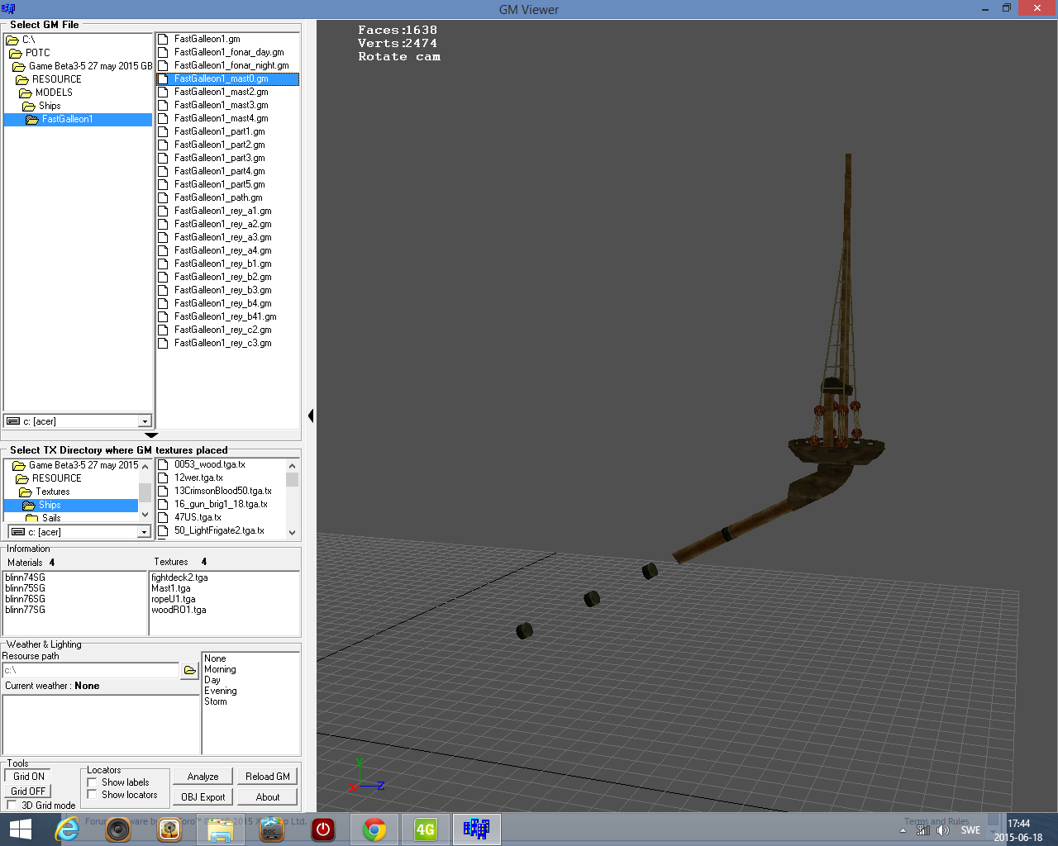Select FastGalleon1_fonar_day.gm file
Viewport: 1058px width, 846px height.
229,52
